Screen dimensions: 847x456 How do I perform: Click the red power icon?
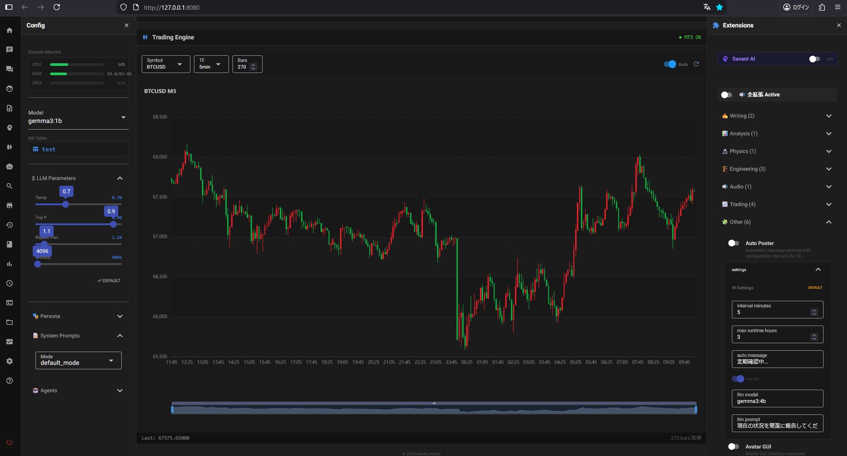(9, 442)
